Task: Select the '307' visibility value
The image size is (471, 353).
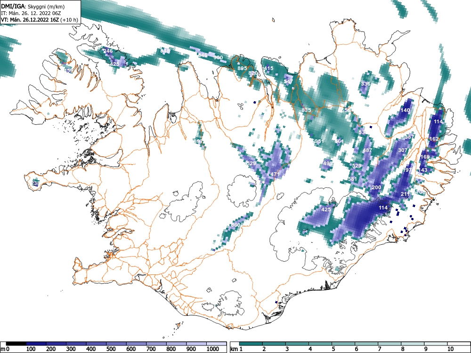Action: coord(403,150)
